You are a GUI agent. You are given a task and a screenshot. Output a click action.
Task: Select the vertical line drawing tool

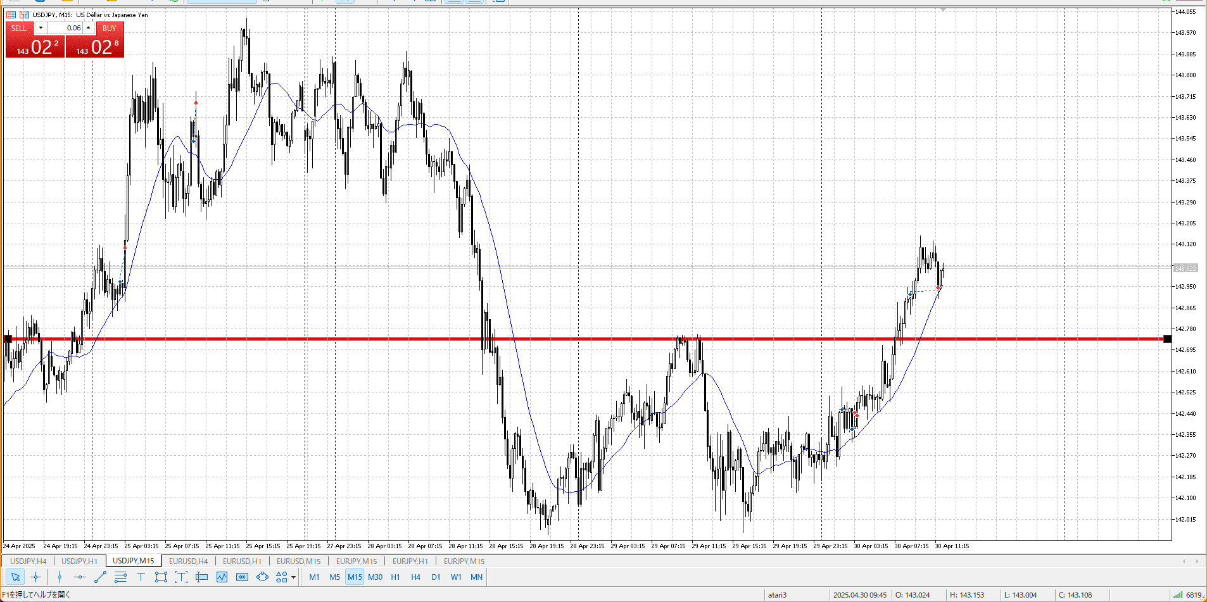tap(60, 577)
